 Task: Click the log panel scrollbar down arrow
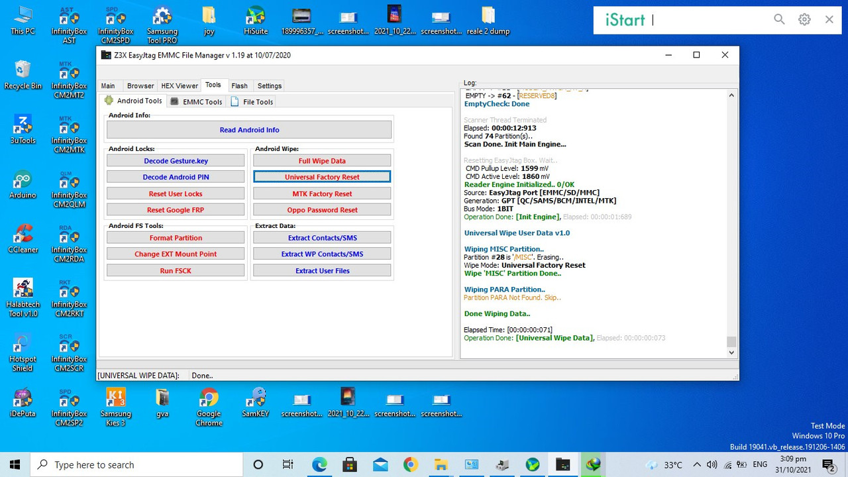pos(731,352)
